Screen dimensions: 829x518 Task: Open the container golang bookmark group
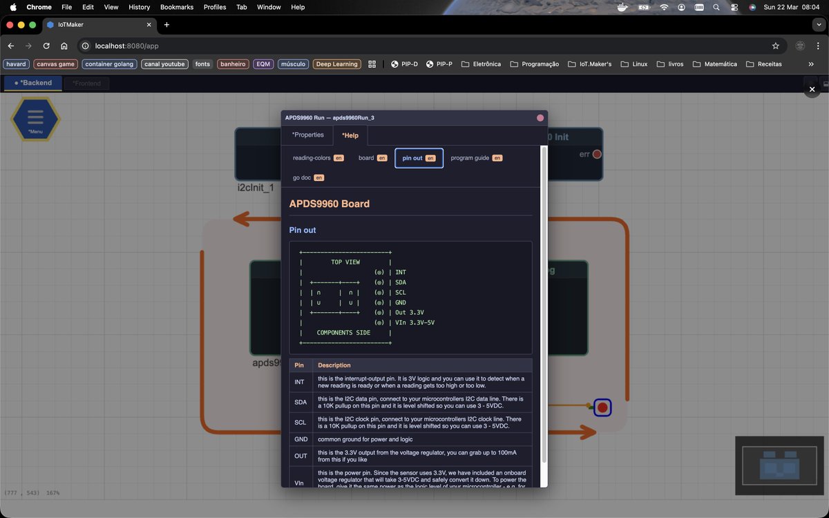click(109, 64)
